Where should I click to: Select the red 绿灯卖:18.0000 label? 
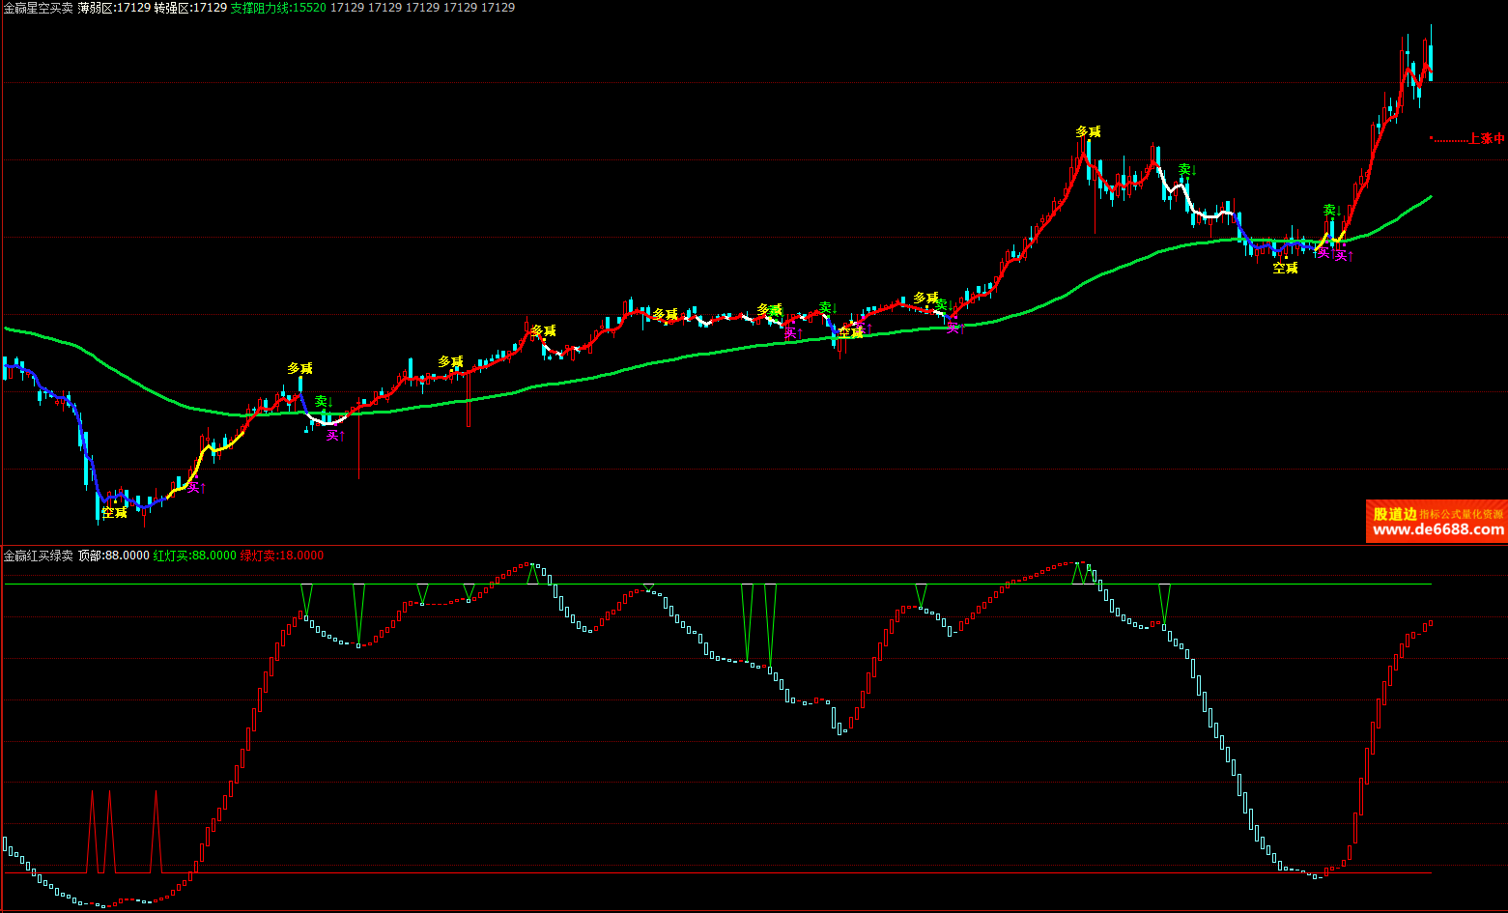click(x=282, y=556)
